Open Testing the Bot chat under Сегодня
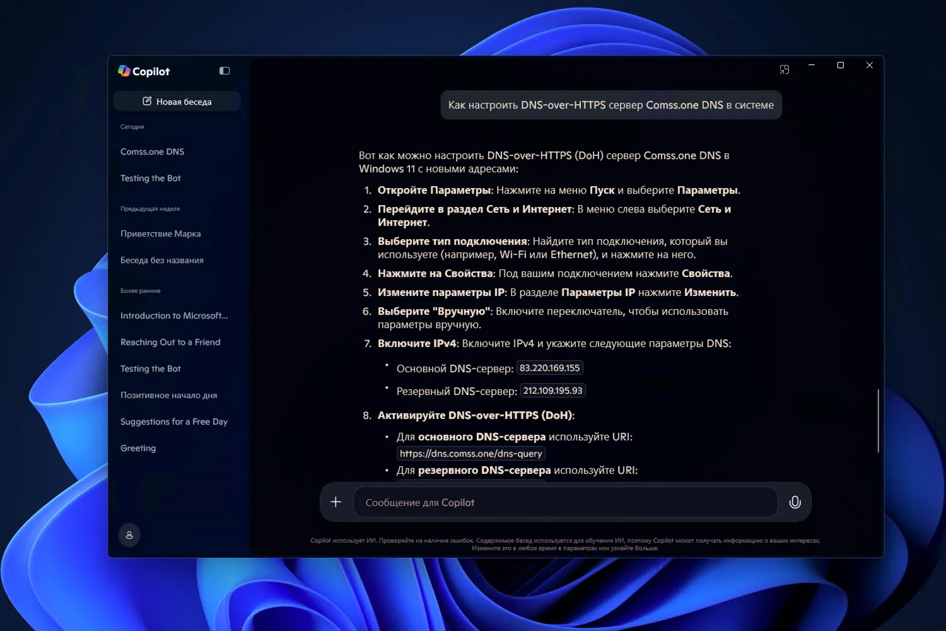 pyautogui.click(x=151, y=178)
